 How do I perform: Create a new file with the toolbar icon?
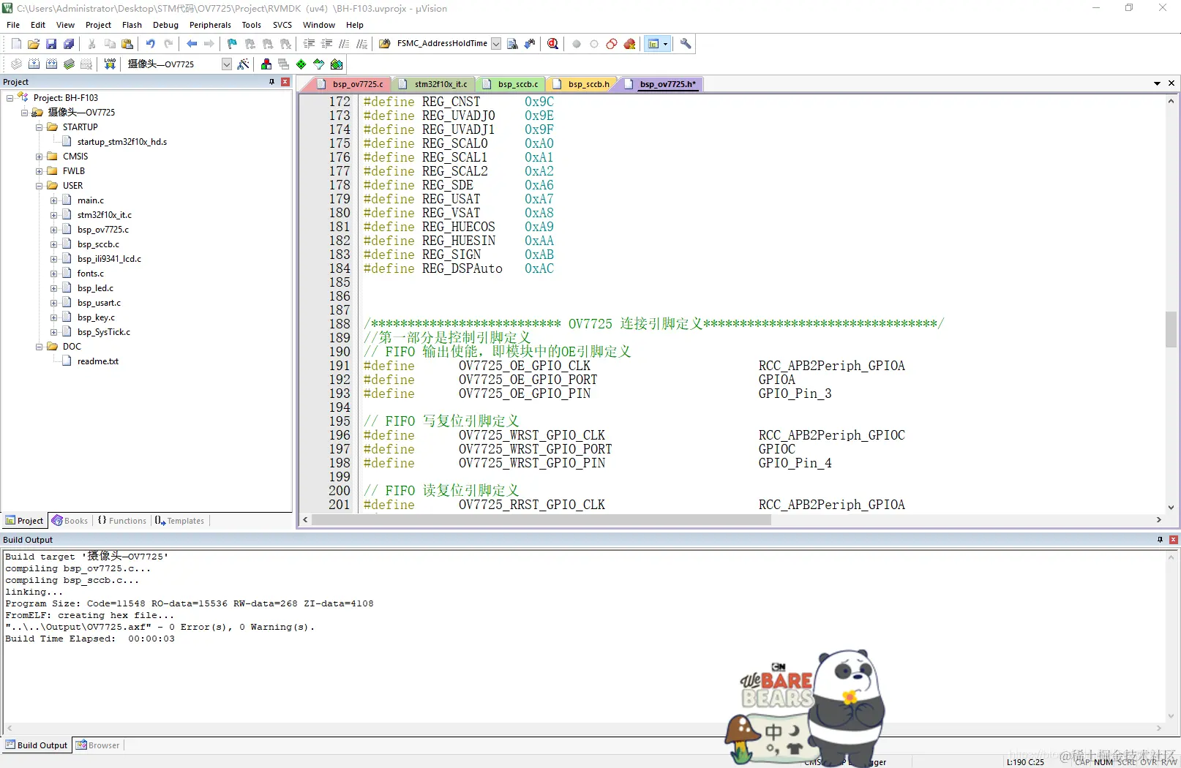click(x=16, y=44)
